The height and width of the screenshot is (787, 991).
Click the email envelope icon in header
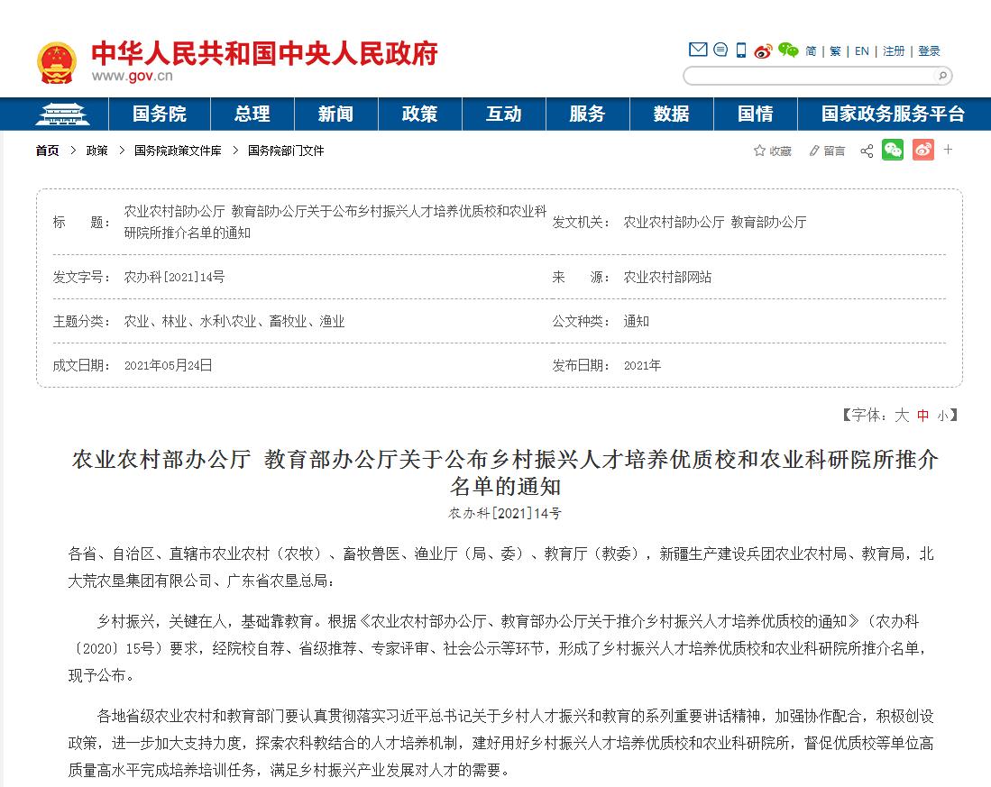[697, 50]
